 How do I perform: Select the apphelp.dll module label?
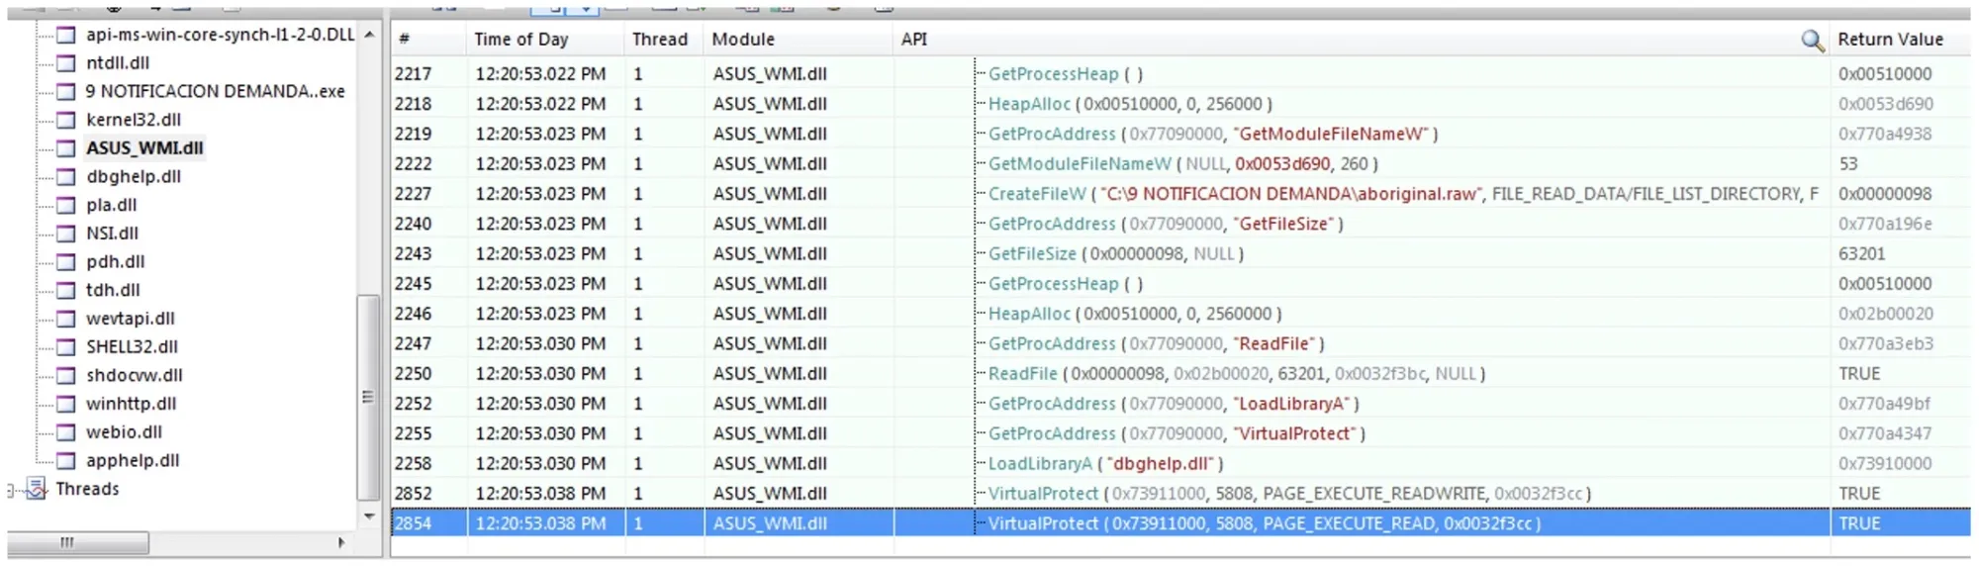click(133, 461)
